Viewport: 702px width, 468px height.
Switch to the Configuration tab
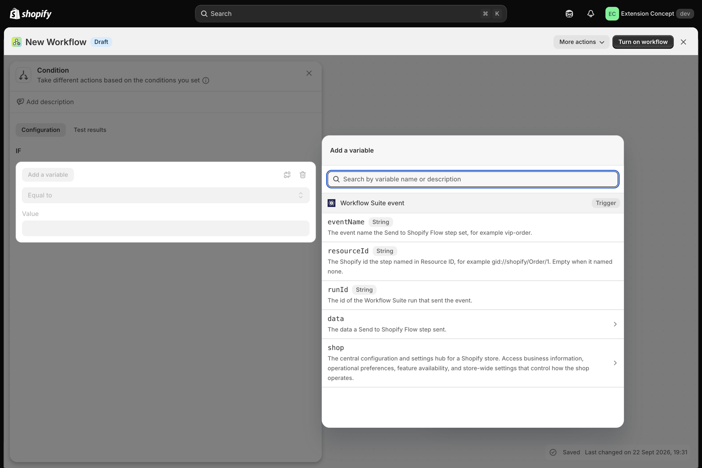tap(41, 130)
